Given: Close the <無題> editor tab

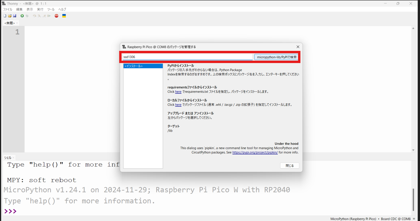Looking at the screenshot, I should pyautogui.click(x=16, y=23).
